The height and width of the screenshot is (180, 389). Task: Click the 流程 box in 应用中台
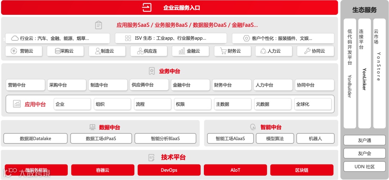[x=153, y=104]
